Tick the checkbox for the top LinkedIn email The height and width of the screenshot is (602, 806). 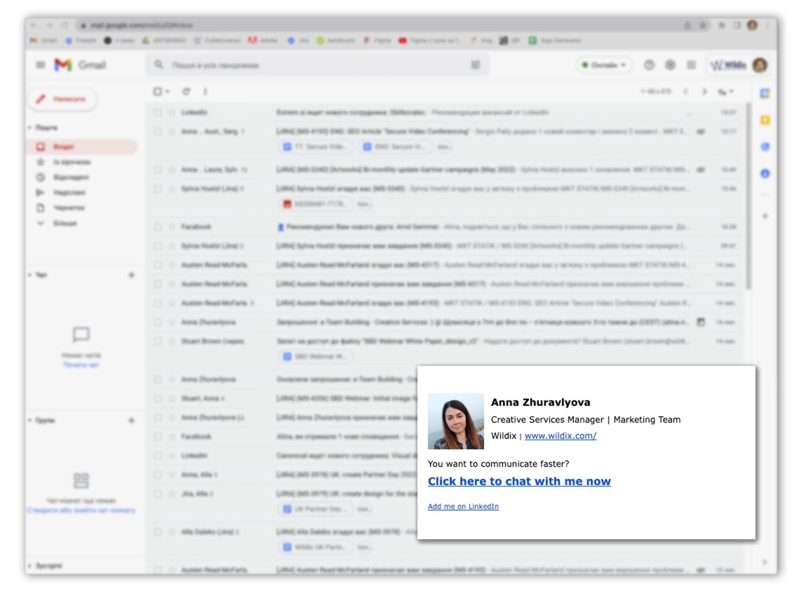(x=157, y=112)
